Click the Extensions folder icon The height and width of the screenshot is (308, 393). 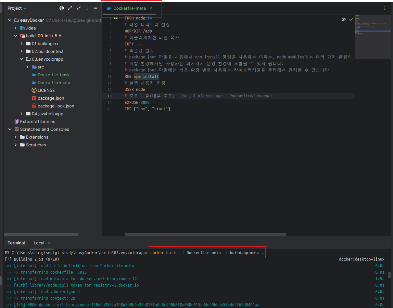tap(22, 137)
